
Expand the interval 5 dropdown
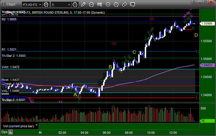(69, 5)
